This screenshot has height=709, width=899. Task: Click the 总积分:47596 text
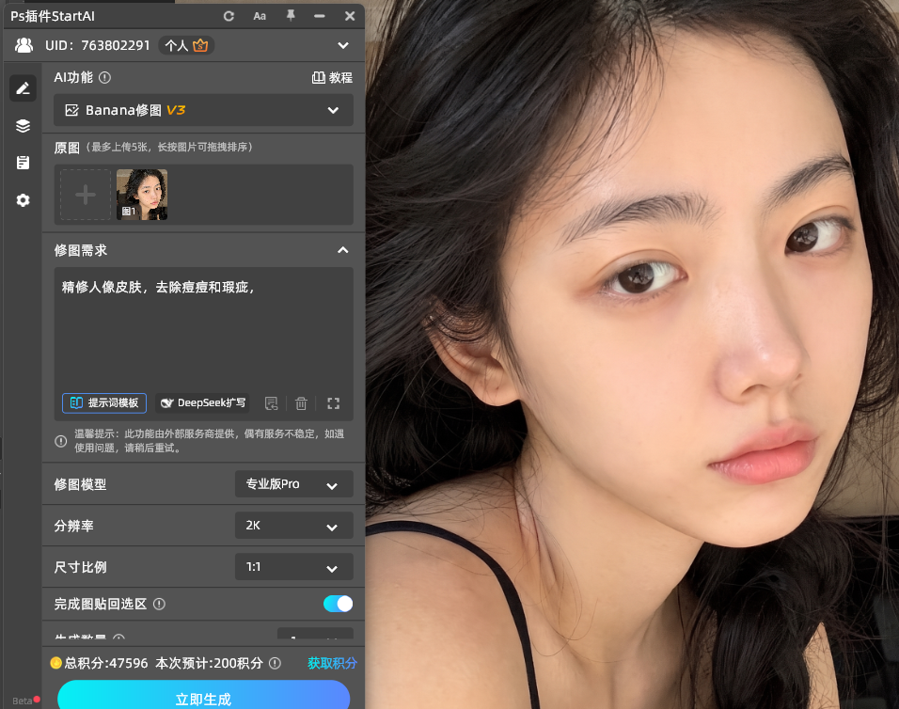click(x=106, y=663)
